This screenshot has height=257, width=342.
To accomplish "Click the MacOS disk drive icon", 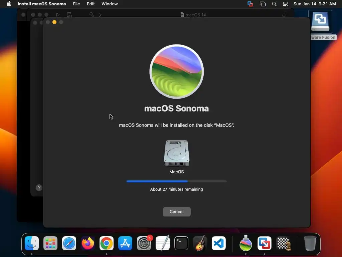I will 177,153.
